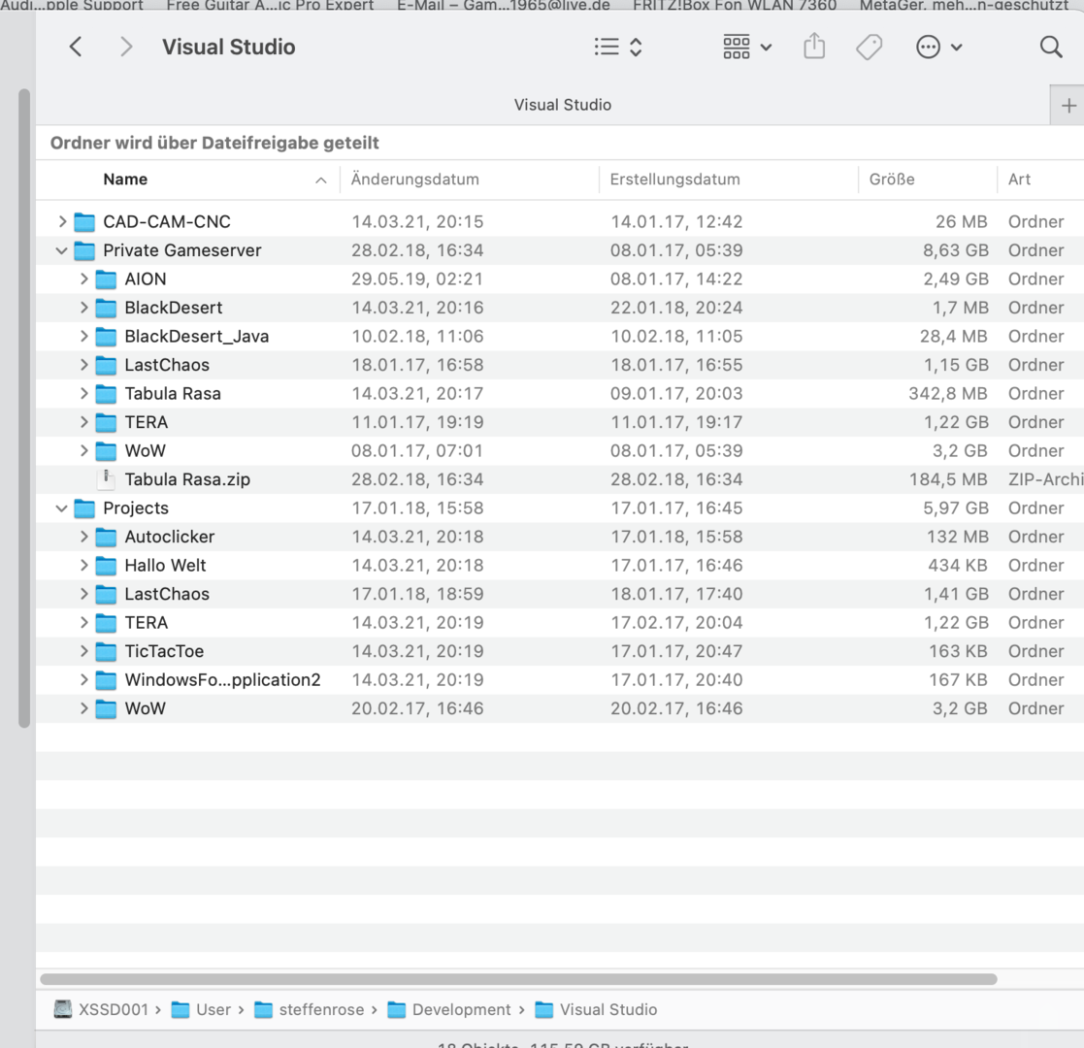Collapse the Private Gameserver folder
The width and height of the screenshot is (1084, 1048).
click(x=63, y=250)
